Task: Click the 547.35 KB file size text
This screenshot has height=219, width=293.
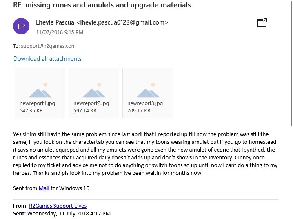Action: pos(31,110)
